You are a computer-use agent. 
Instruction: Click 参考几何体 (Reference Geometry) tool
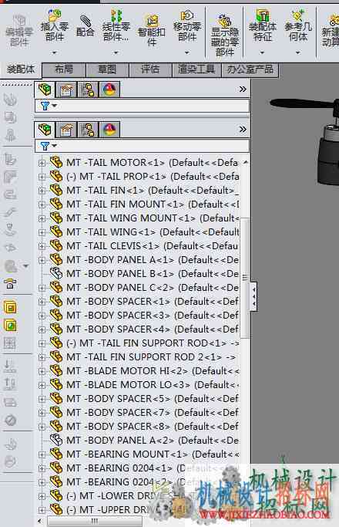[298, 25]
